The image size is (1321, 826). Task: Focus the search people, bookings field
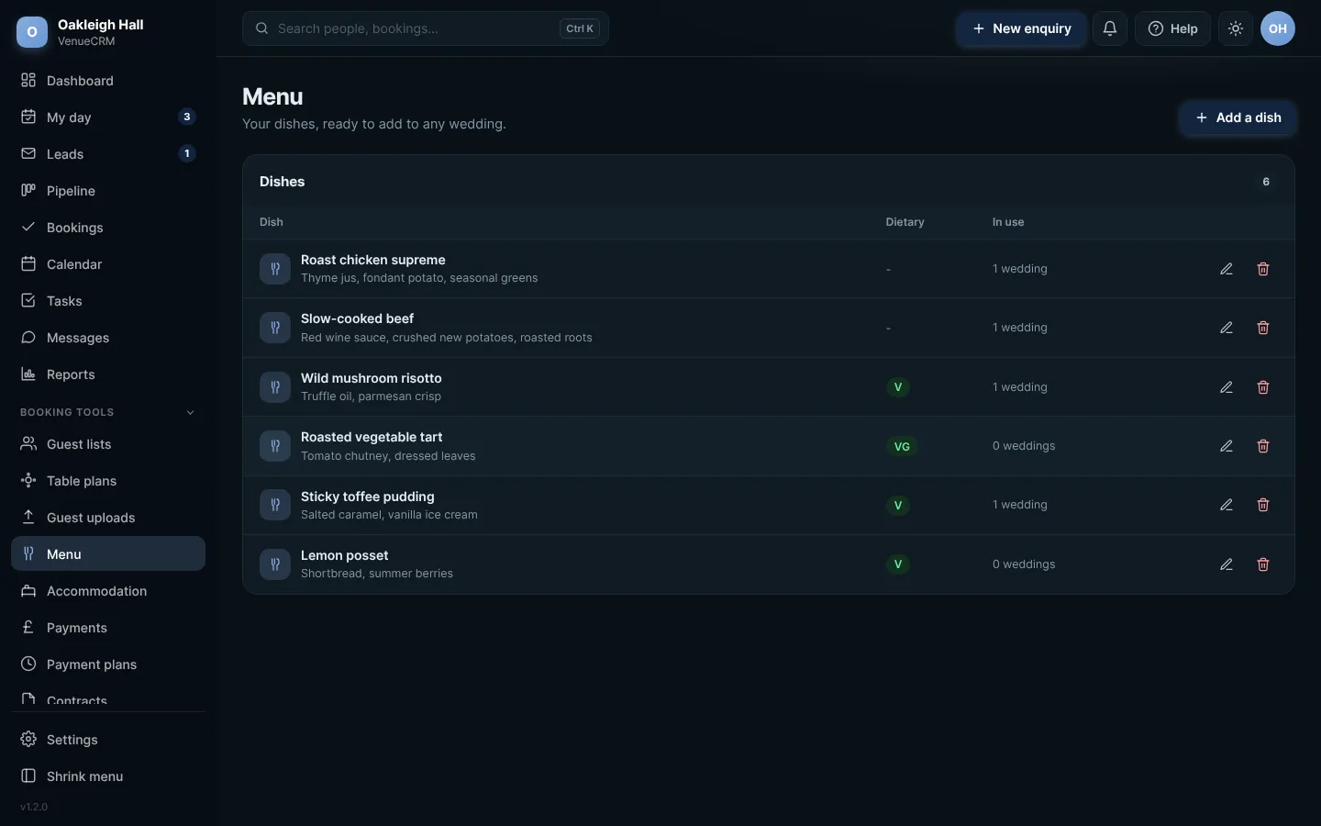pos(426,28)
